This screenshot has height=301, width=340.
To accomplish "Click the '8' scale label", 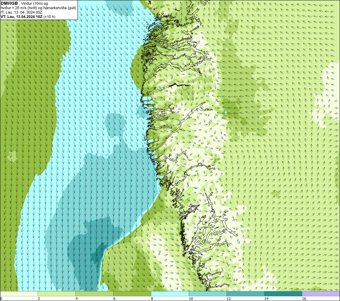I will (x=152, y=299).
